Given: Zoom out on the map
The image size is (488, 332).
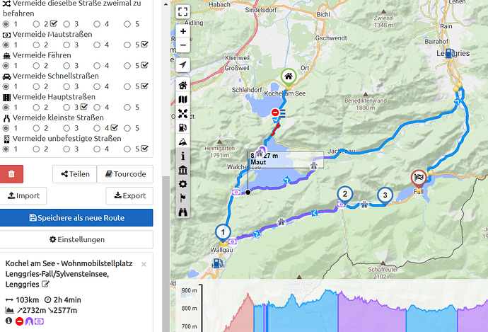Looking at the screenshot, I should 183,46.
